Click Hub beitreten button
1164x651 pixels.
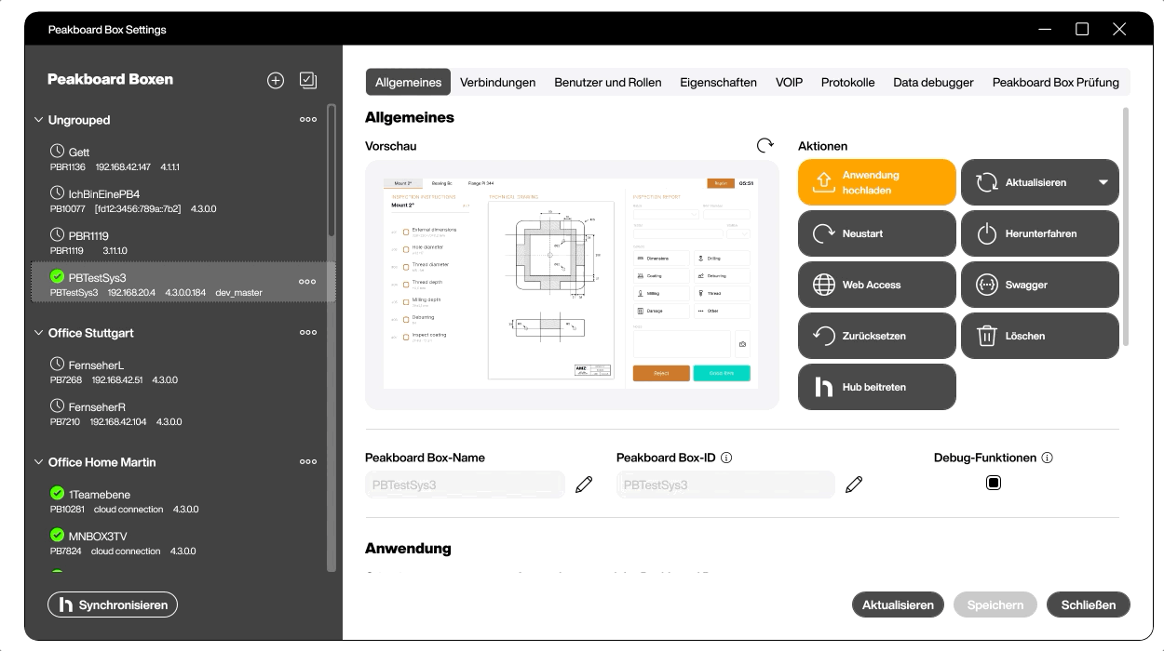877,387
